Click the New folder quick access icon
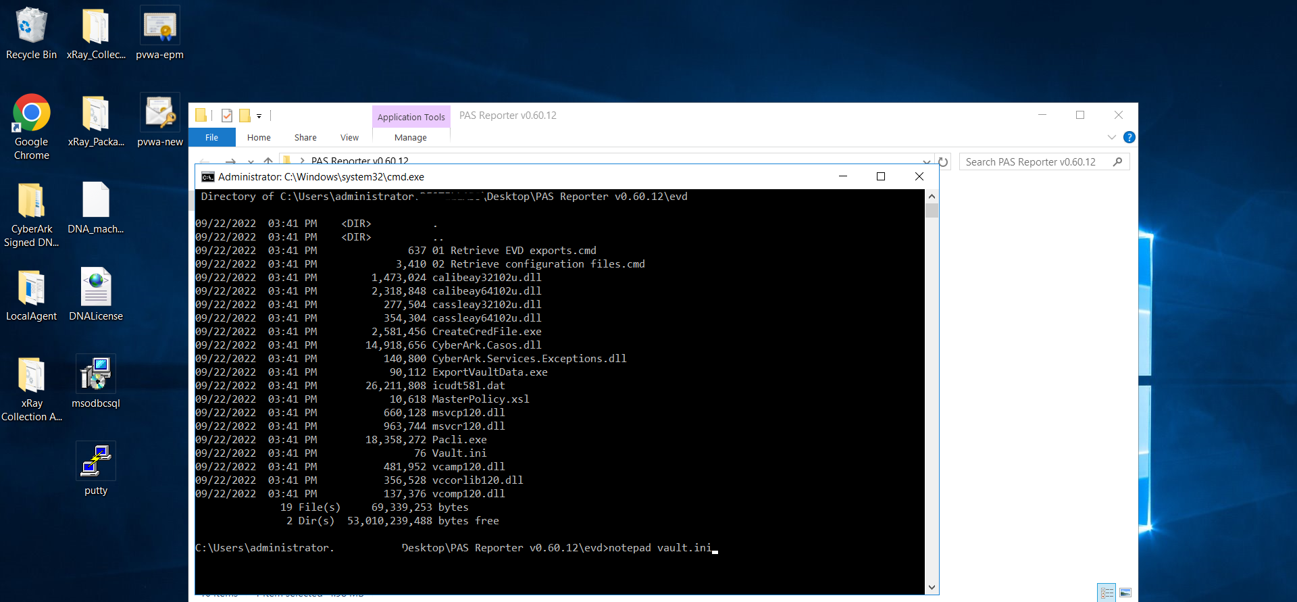1297x602 pixels. point(245,116)
